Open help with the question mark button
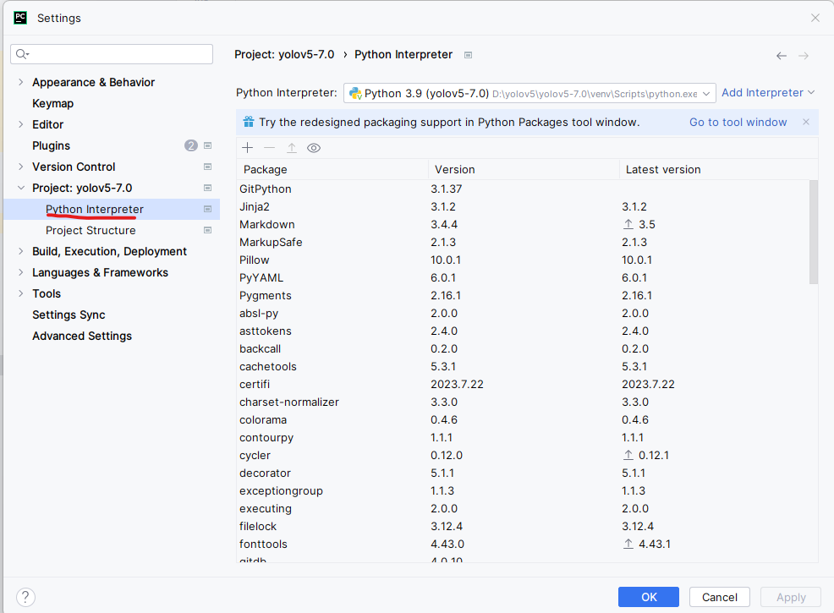The width and height of the screenshot is (834, 613). tap(25, 597)
